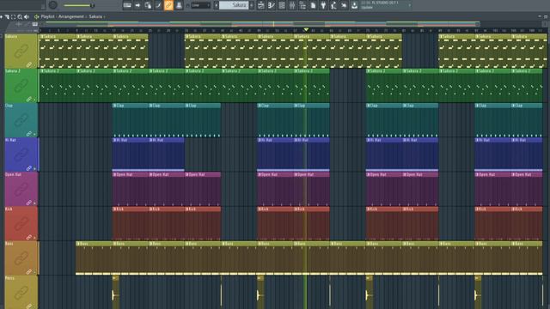Minimize the playlist window
550x309 pixels.
tap(540, 16)
